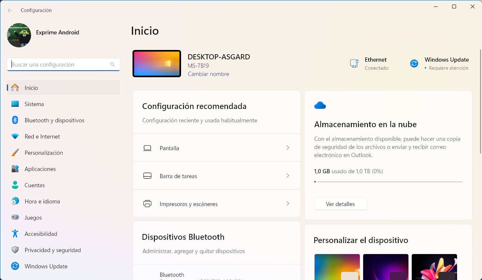Click the Red e Internet wifi icon

point(15,137)
